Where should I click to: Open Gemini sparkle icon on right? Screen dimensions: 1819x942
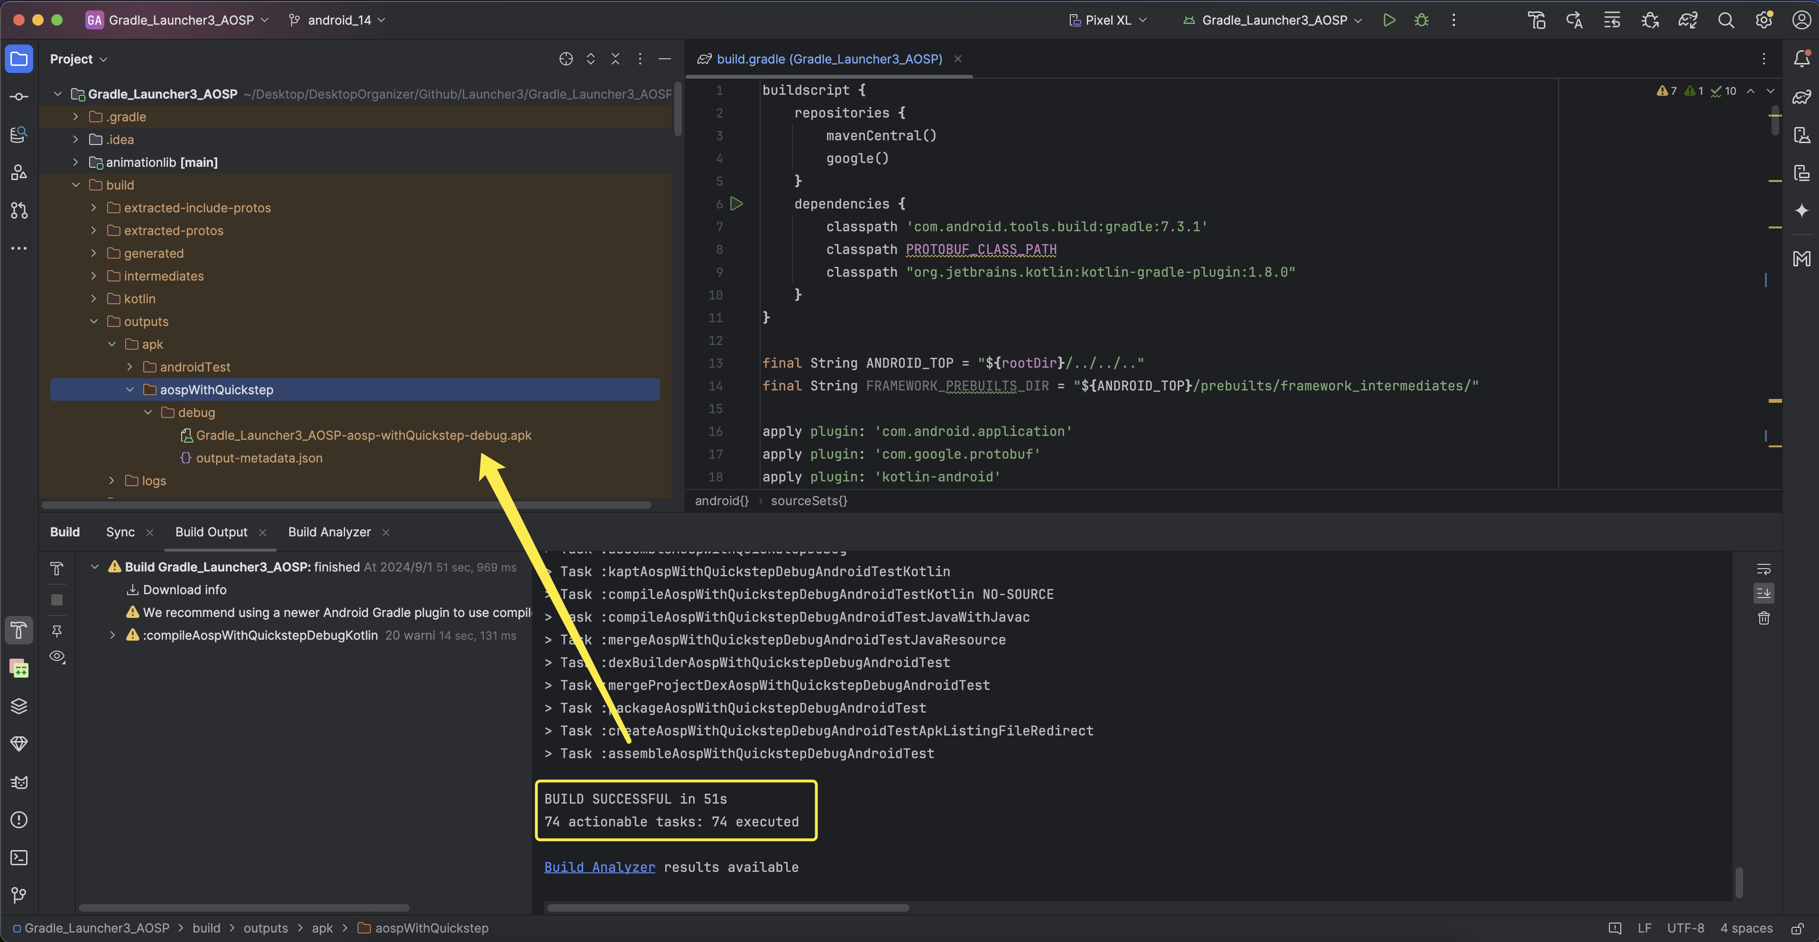pos(1801,210)
